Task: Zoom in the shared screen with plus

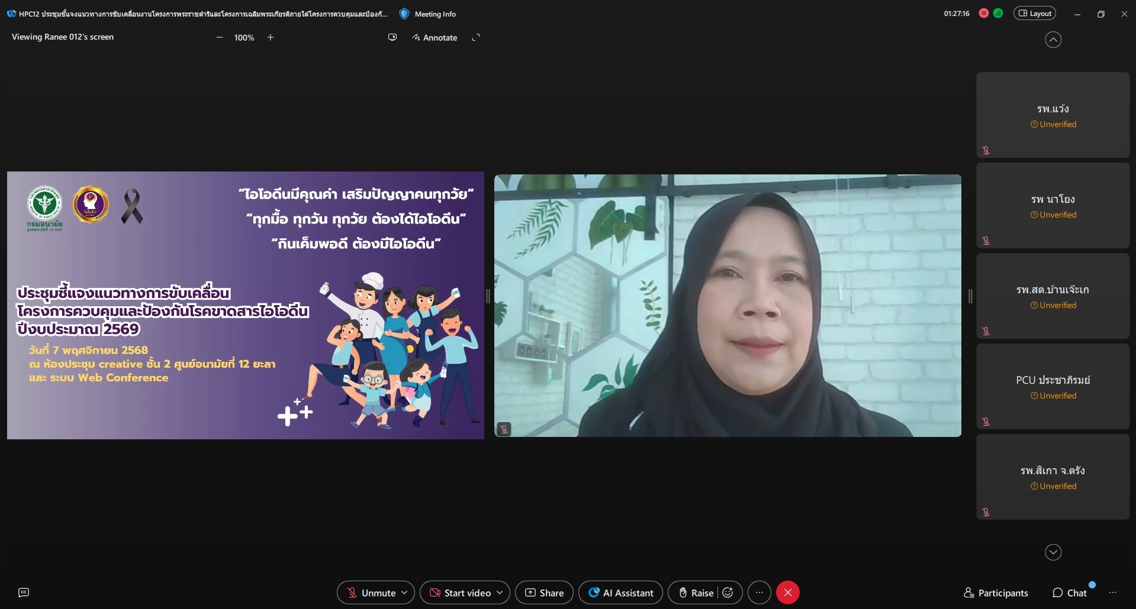Action: click(271, 37)
